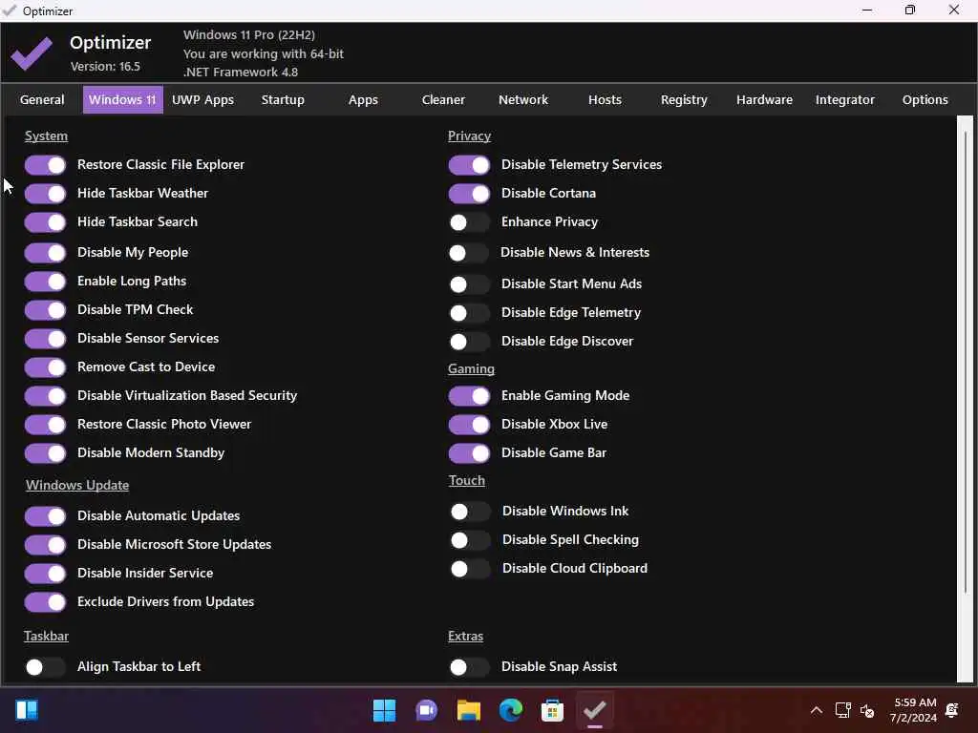Launch Microsoft Edge from the taskbar
978x733 pixels.
click(511, 710)
